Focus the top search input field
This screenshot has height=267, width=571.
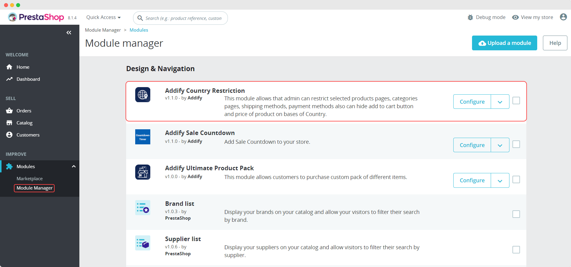pos(183,18)
